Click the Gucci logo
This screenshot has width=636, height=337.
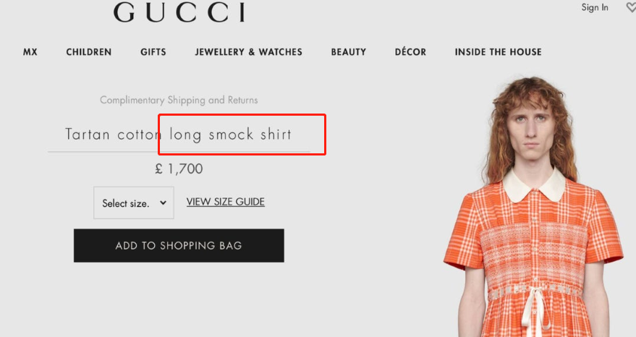(179, 12)
